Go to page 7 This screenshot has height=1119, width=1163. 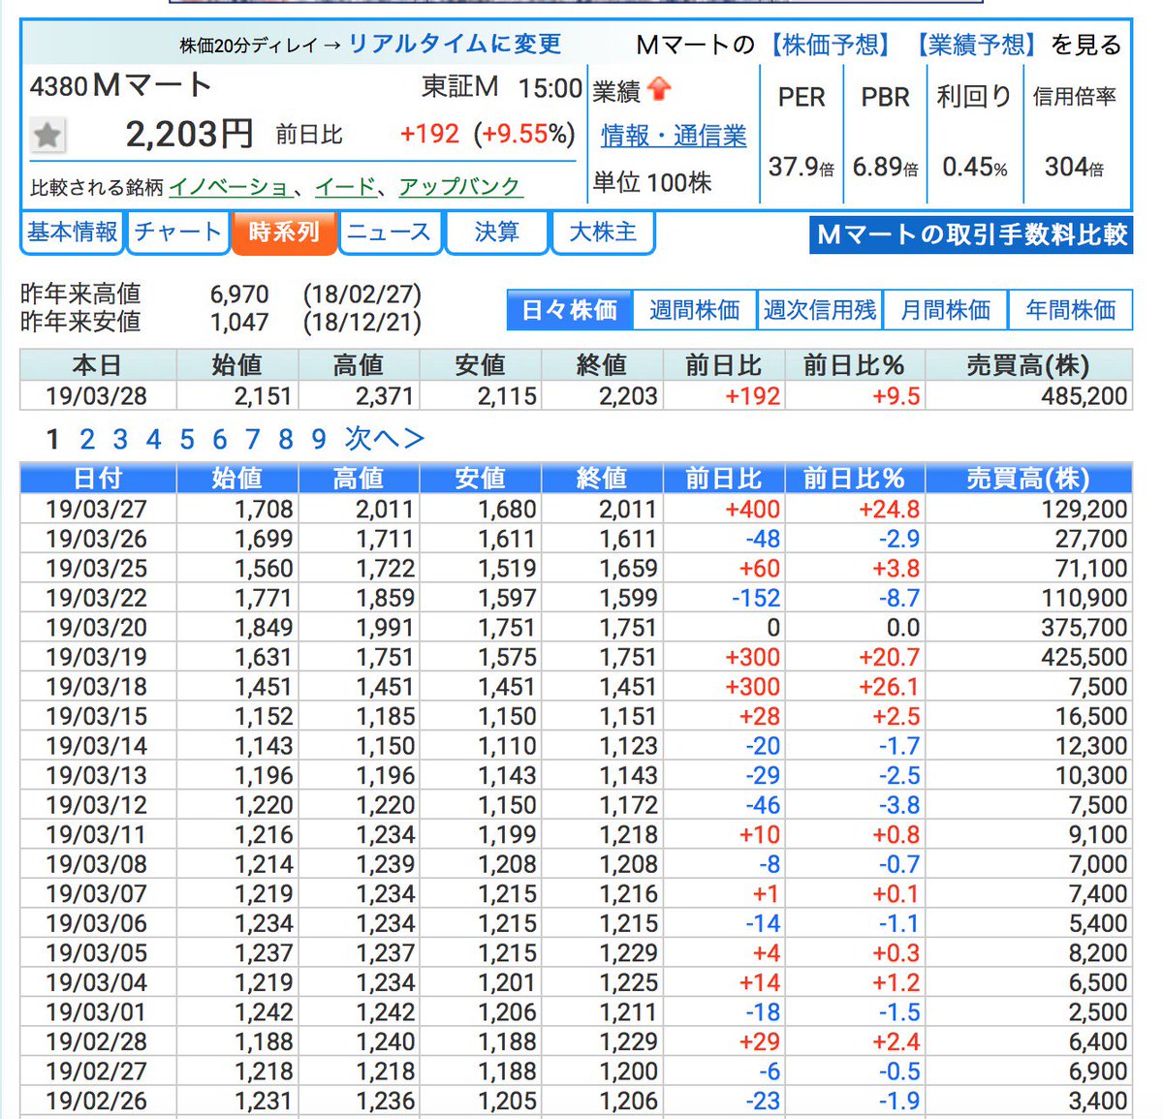pyautogui.click(x=253, y=440)
